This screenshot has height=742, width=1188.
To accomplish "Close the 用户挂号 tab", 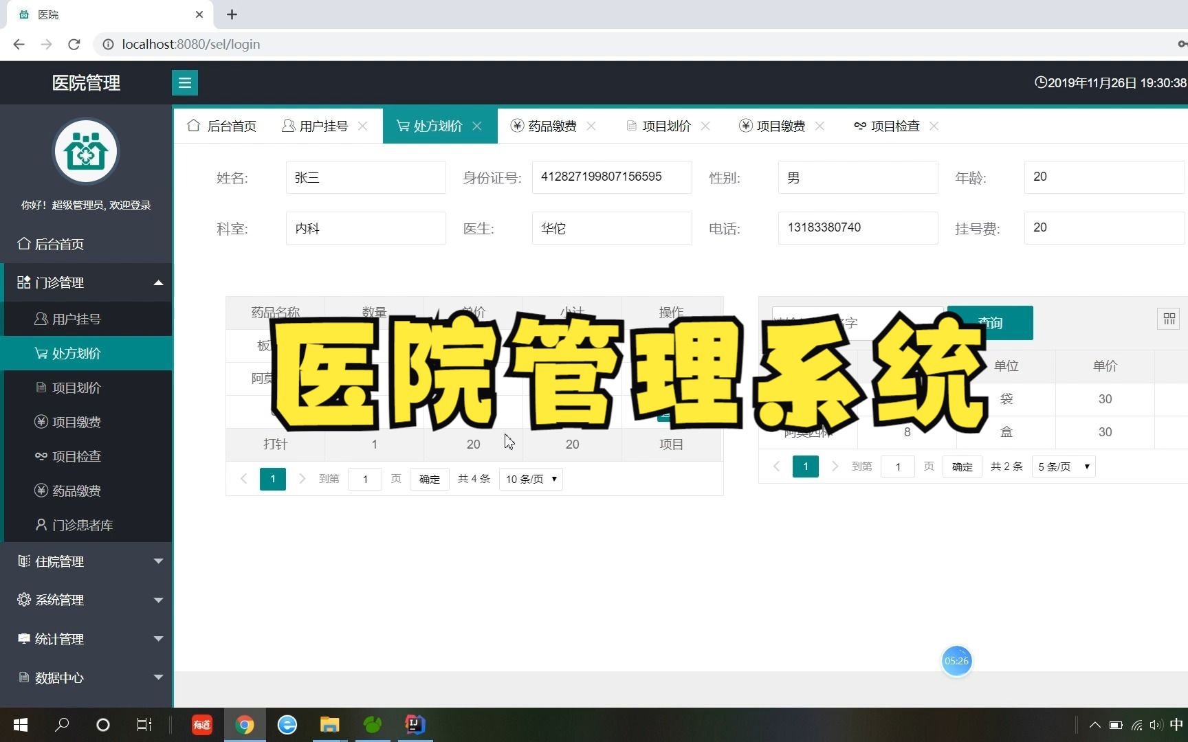I will coord(363,126).
